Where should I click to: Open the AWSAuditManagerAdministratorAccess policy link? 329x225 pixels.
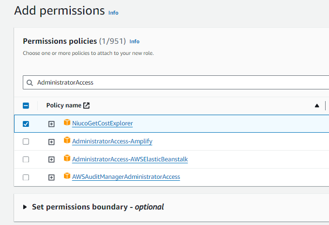[126, 177]
